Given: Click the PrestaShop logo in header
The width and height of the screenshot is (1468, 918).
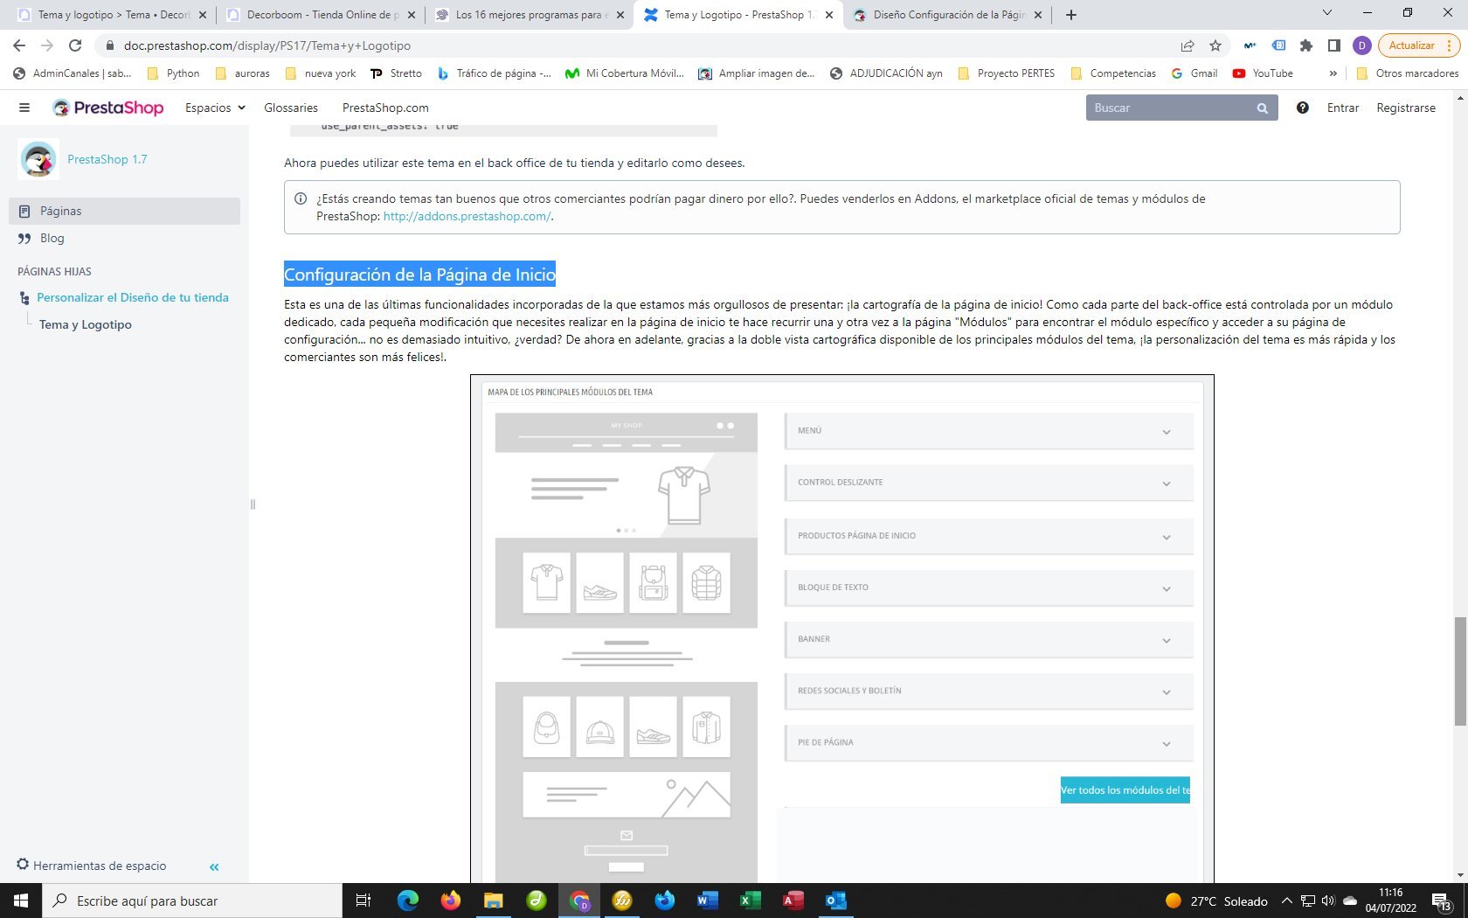Looking at the screenshot, I should 108,108.
